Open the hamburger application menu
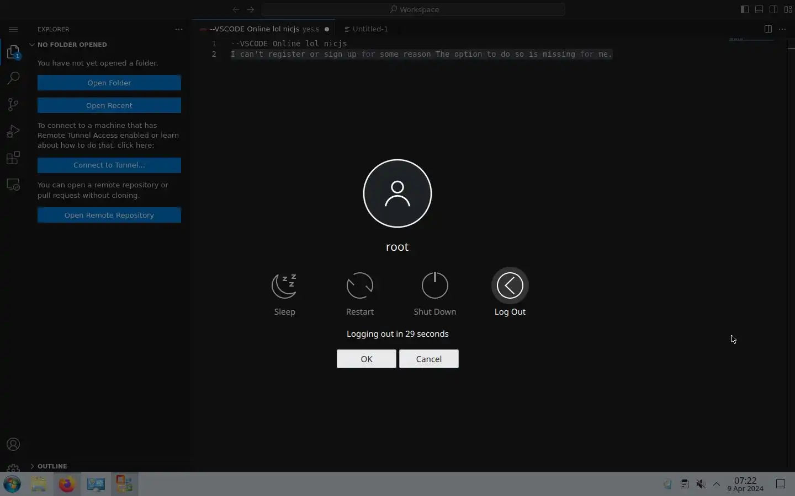Image resolution: width=795 pixels, height=496 pixels. click(x=13, y=29)
